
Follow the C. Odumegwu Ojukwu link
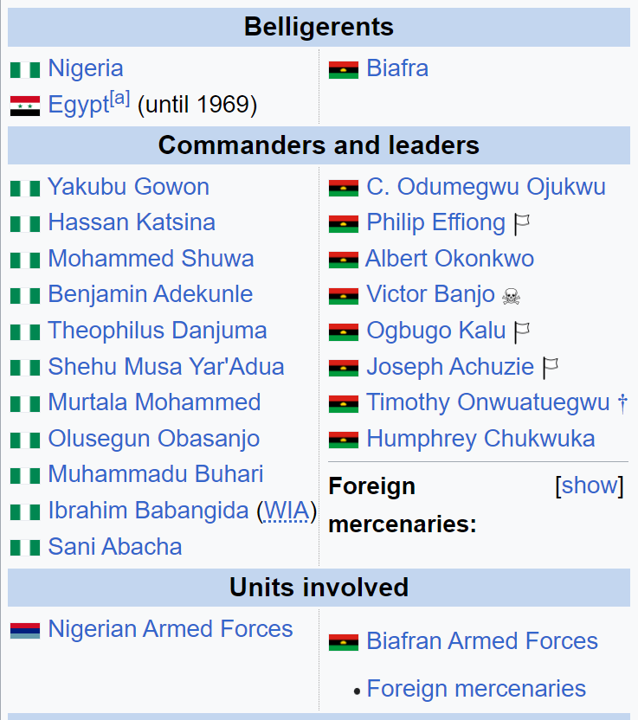(x=486, y=187)
